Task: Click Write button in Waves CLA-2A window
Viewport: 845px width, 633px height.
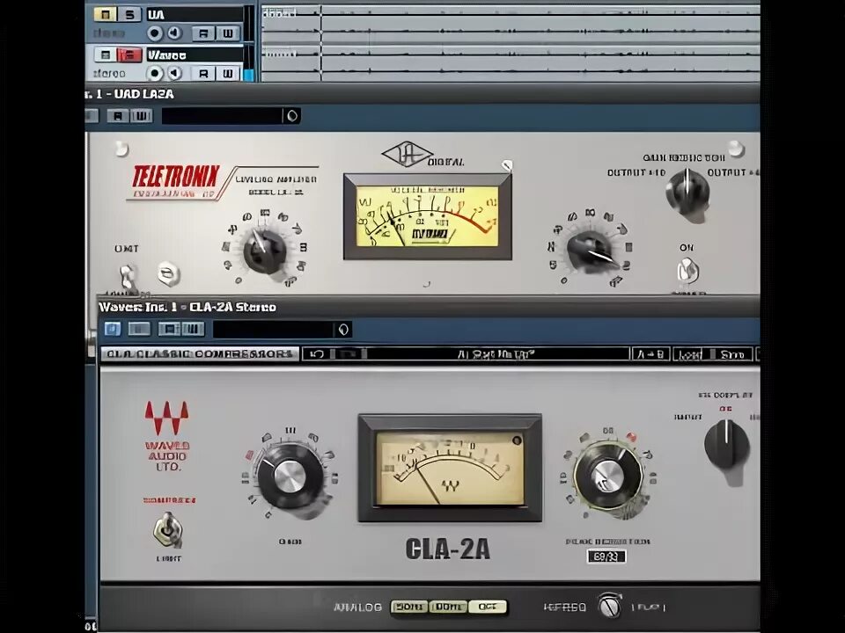Action: 193,329
